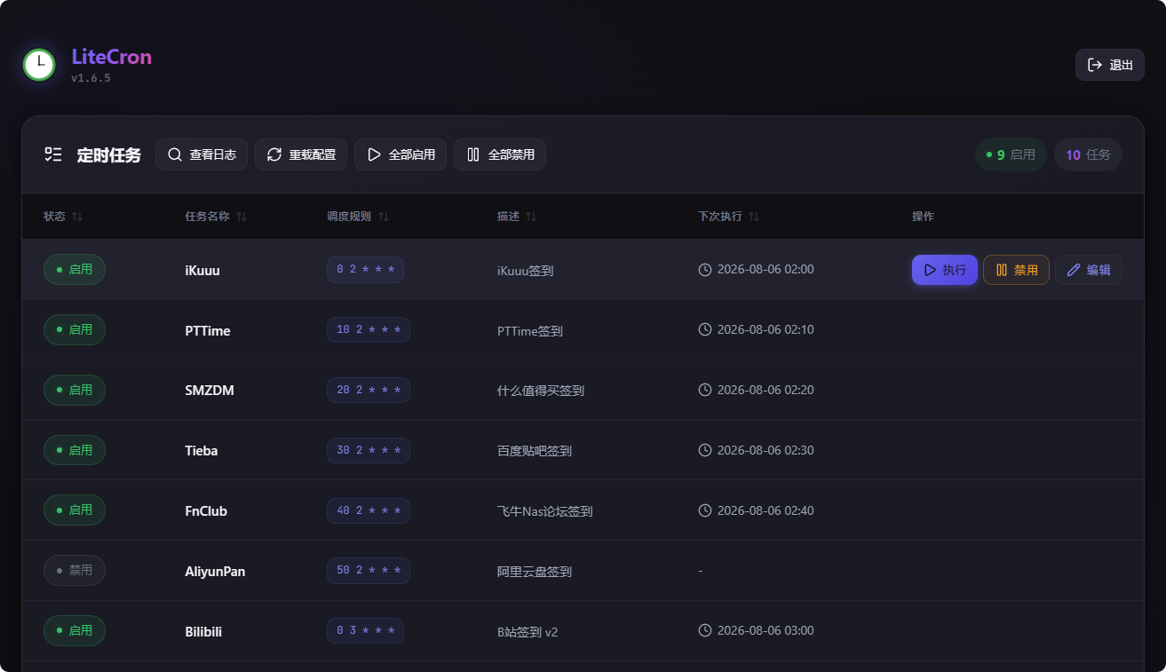The width and height of the screenshot is (1166, 672).
Task: Click the Tieba task name
Action: [x=202, y=451]
